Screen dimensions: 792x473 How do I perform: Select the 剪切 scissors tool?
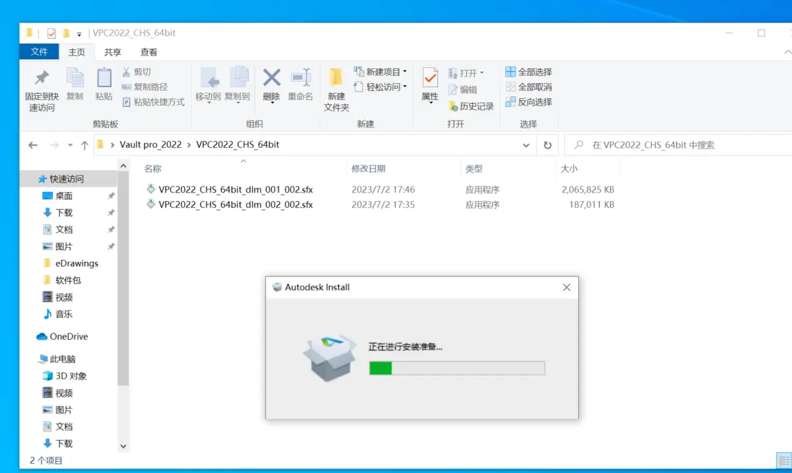(x=137, y=72)
